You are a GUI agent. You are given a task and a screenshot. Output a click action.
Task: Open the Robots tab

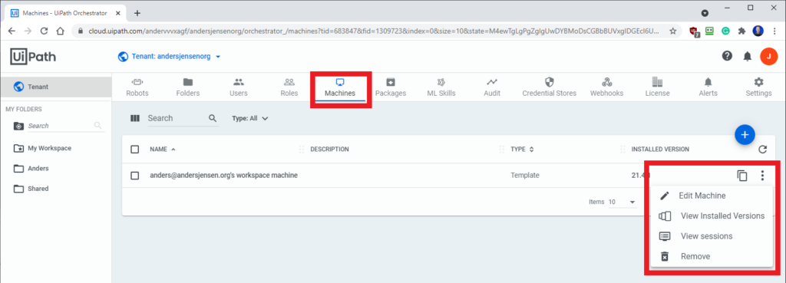click(x=137, y=87)
